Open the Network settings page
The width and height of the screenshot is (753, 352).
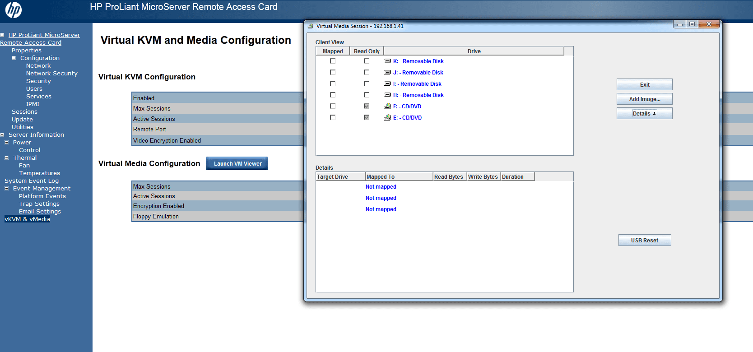(38, 65)
